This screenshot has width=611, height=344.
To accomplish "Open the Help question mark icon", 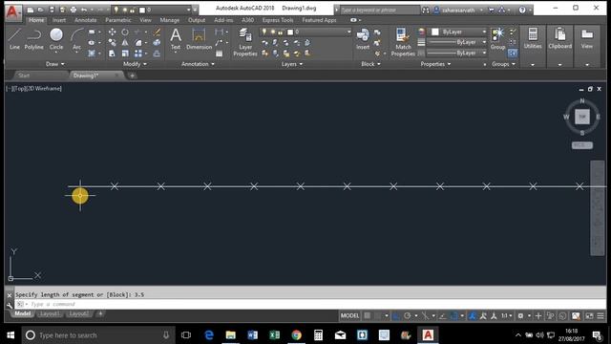I will [x=522, y=11].
